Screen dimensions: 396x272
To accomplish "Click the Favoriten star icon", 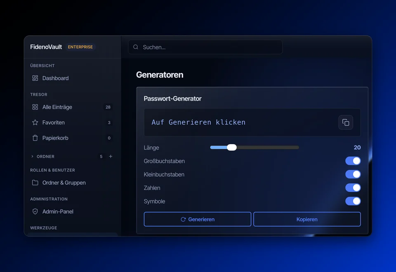I will point(35,122).
